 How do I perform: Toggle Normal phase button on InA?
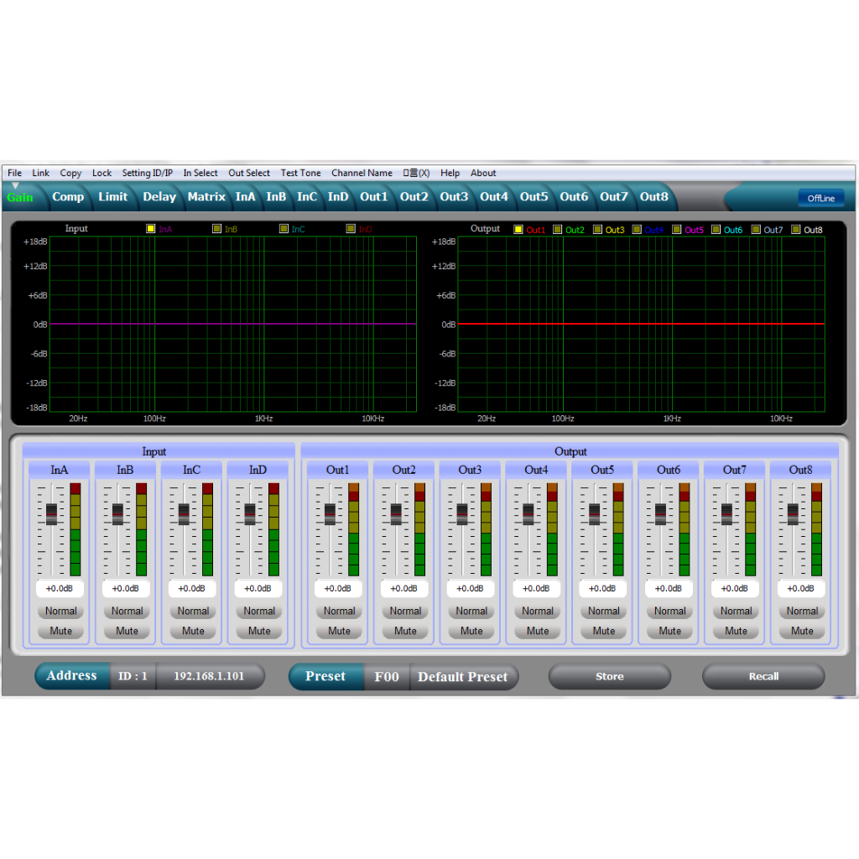click(60, 611)
